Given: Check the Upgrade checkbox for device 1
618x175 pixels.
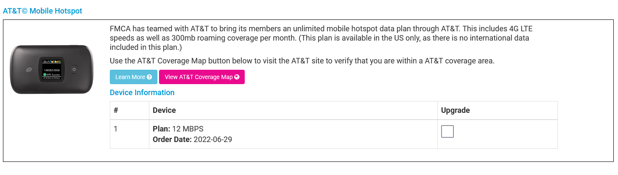Looking at the screenshot, I should (x=447, y=131).
